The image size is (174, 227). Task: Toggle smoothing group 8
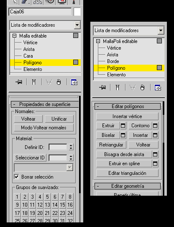pos(70,197)
